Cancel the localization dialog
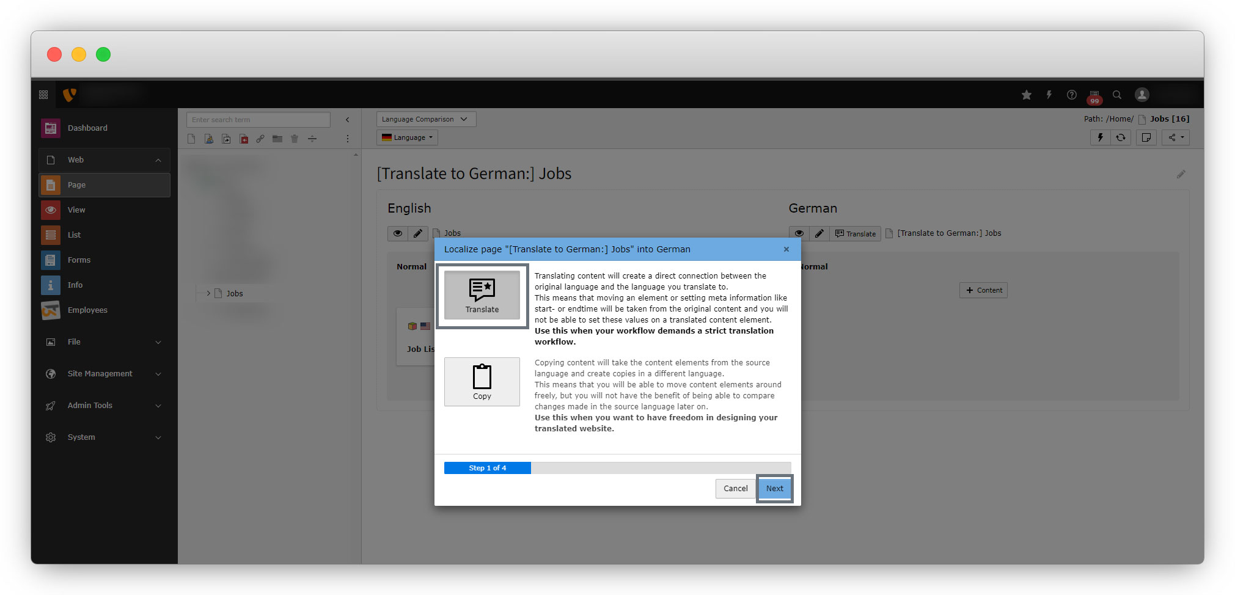 (735, 489)
